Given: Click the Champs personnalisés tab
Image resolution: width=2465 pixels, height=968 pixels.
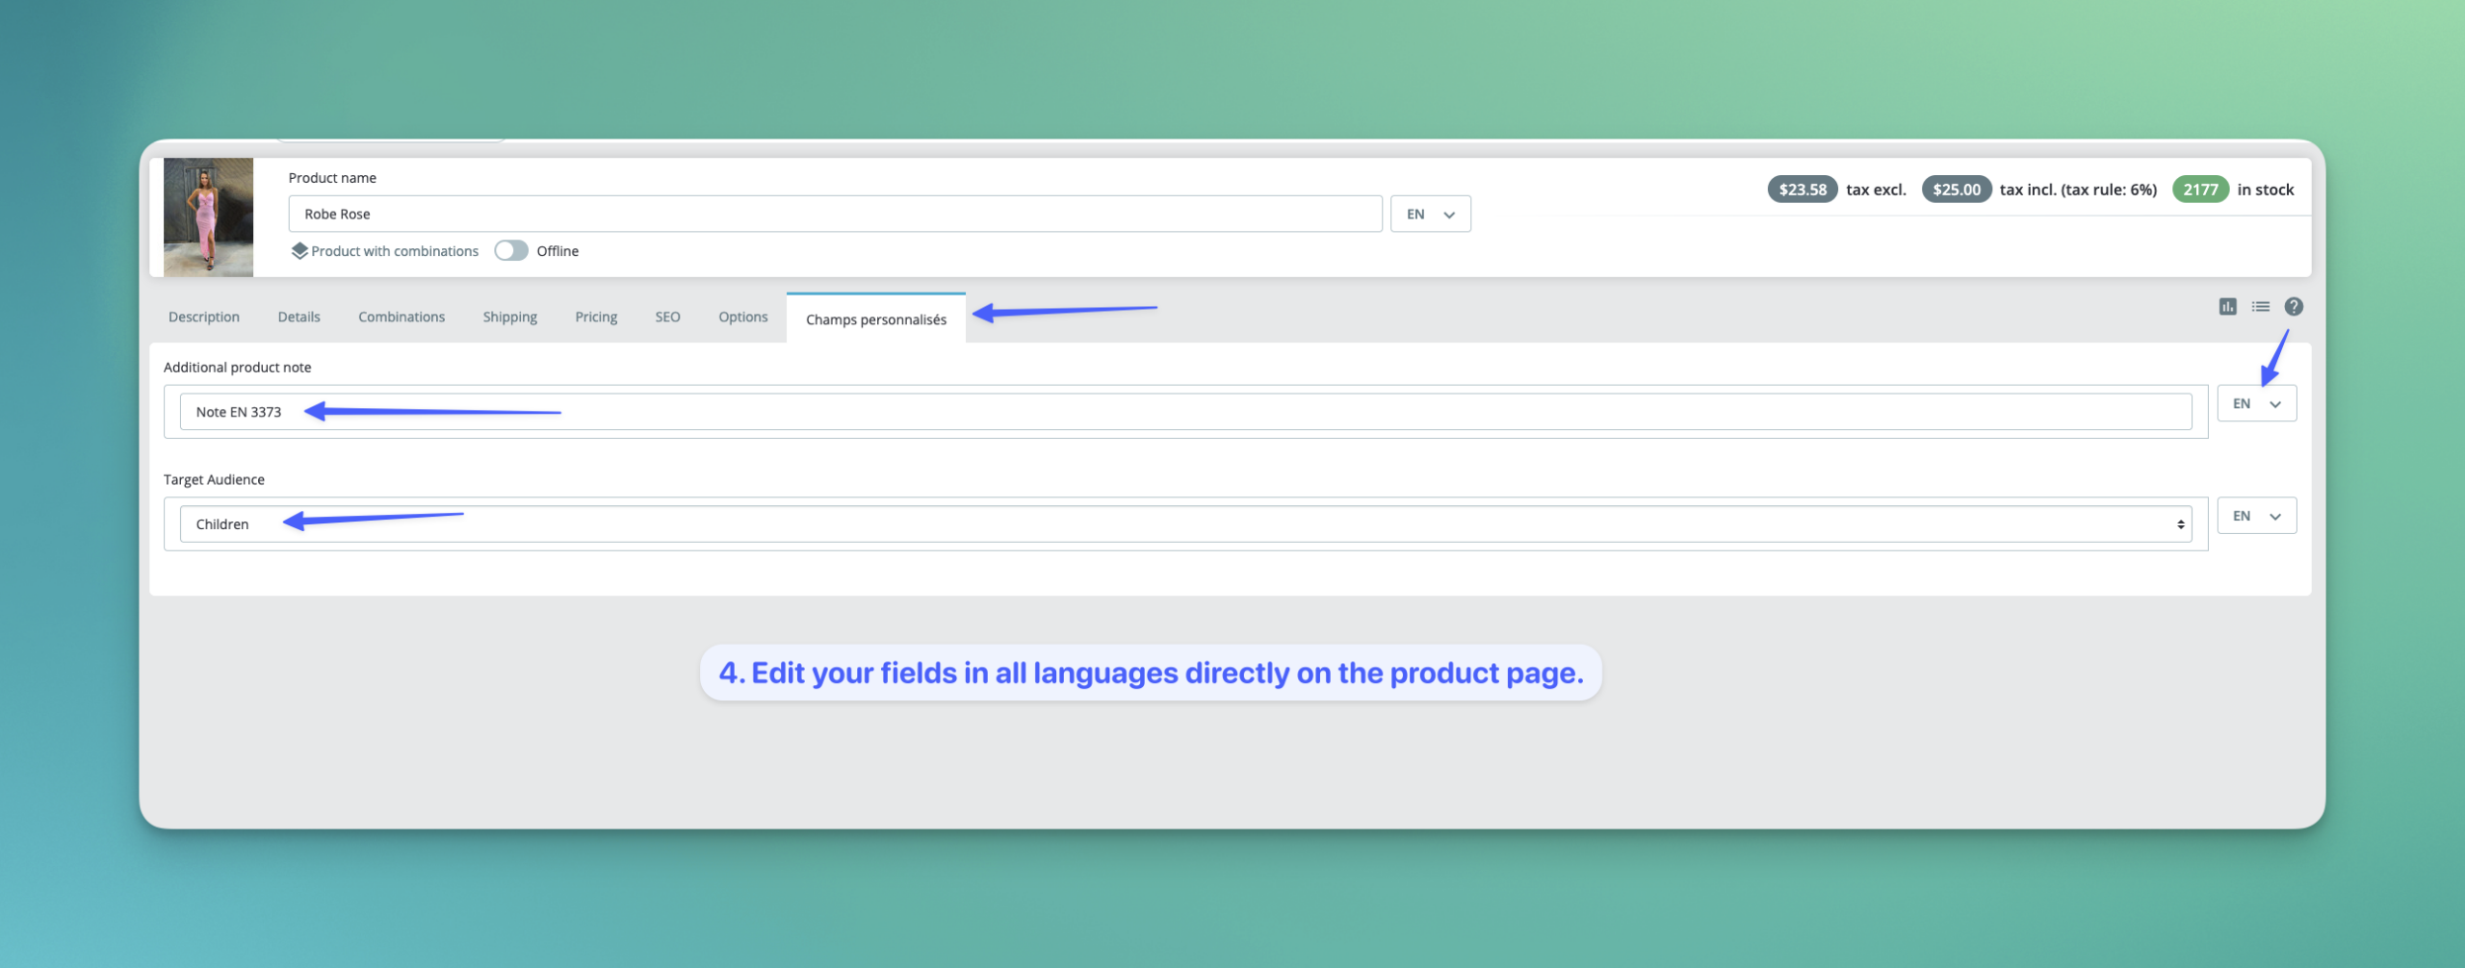Looking at the screenshot, I should (875, 319).
